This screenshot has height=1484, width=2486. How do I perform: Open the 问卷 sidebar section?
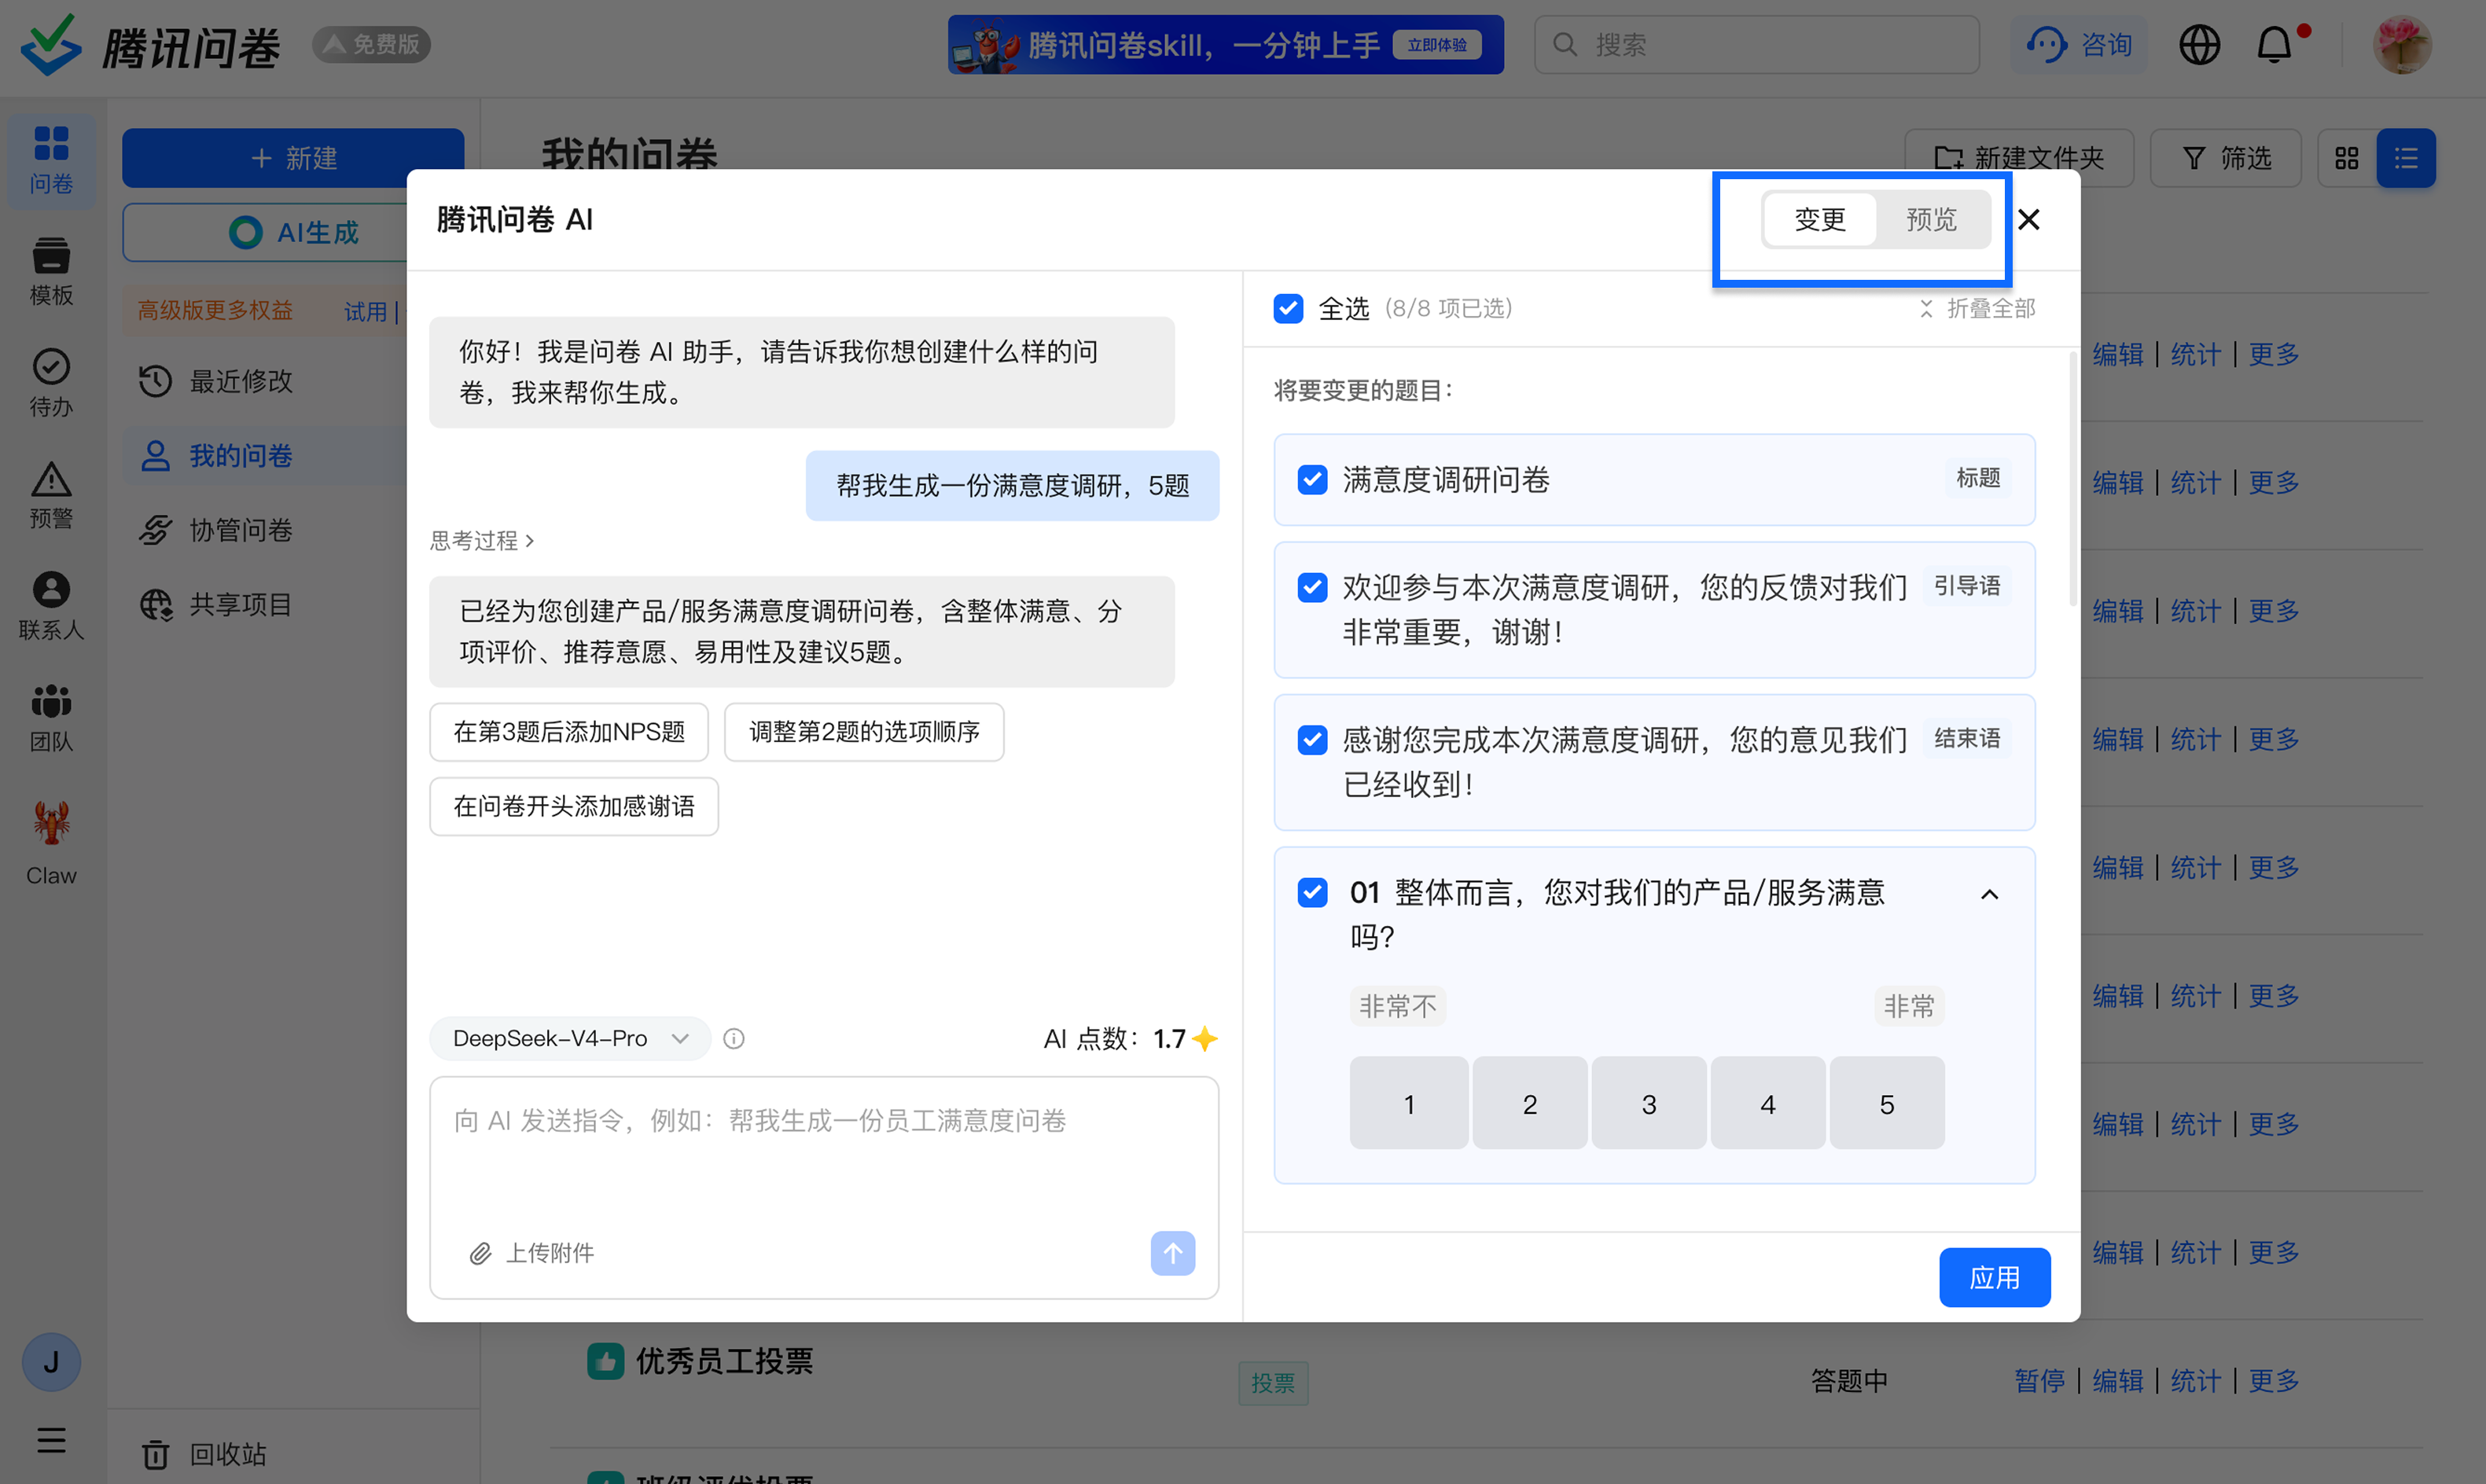[51, 160]
